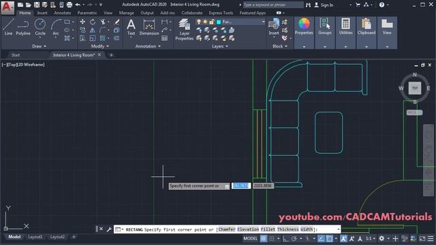This screenshot has height=245, width=436.
Task: Expand the Modify panel
Action: (100, 46)
